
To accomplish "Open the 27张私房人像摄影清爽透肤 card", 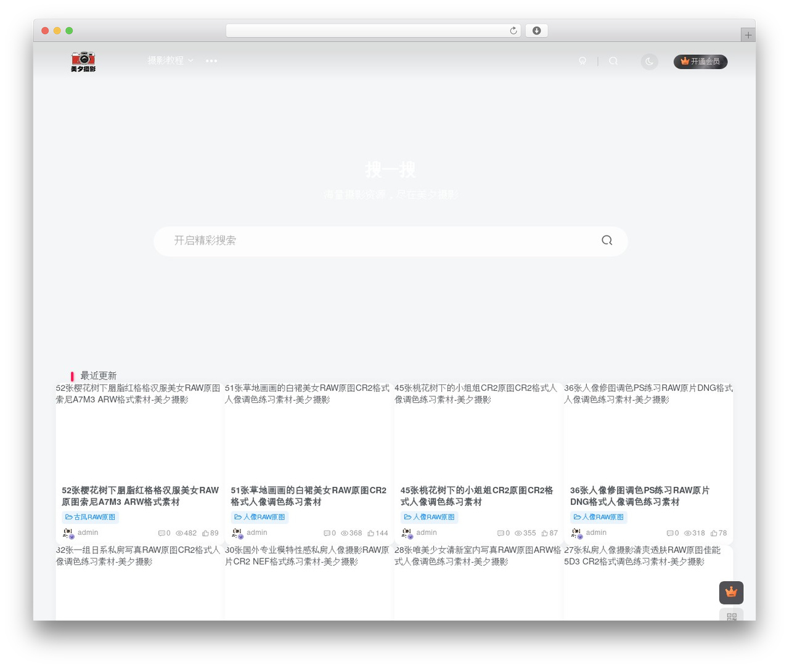I will [x=648, y=582].
